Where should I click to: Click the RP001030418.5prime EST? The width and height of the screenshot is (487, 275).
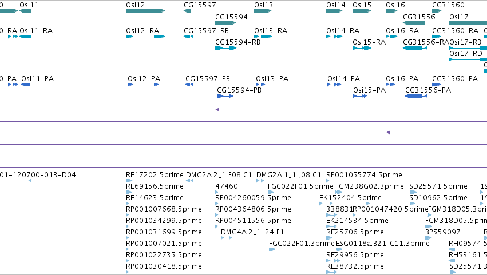128,272
